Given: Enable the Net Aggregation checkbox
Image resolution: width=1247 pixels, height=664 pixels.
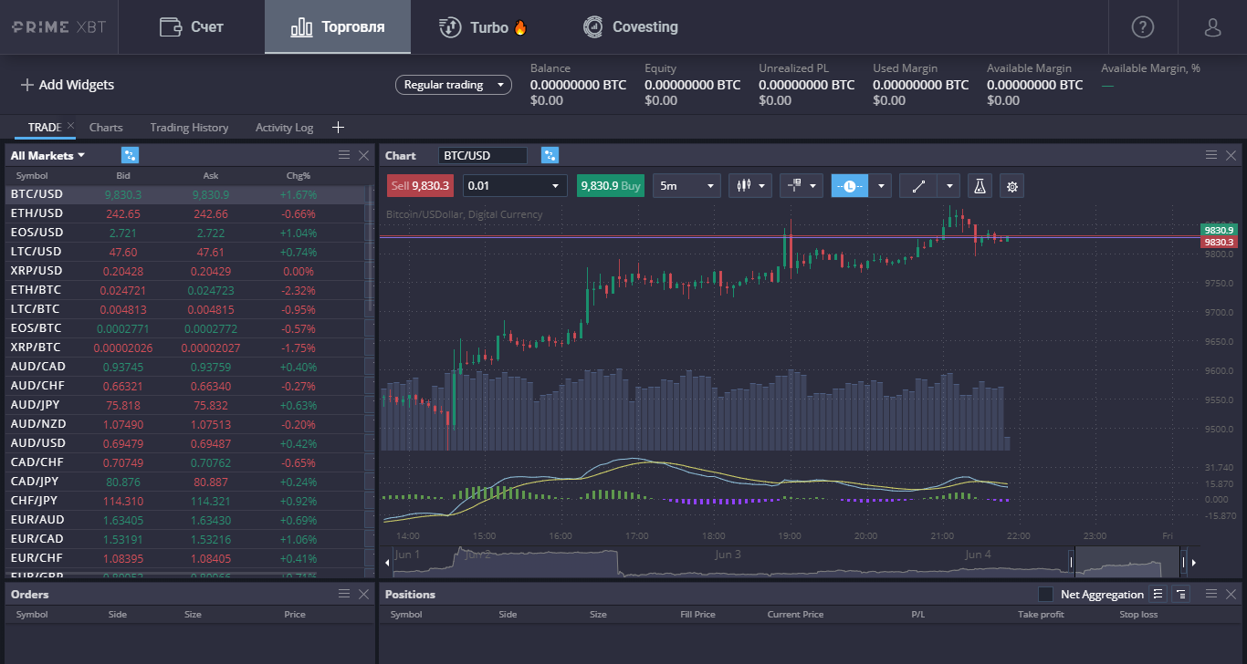Looking at the screenshot, I should click(x=1046, y=595).
